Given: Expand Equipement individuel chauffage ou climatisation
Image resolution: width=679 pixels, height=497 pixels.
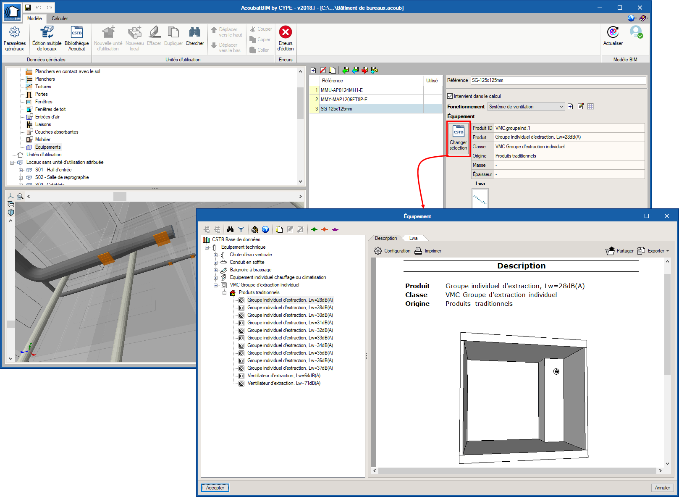Looking at the screenshot, I should 215,278.
